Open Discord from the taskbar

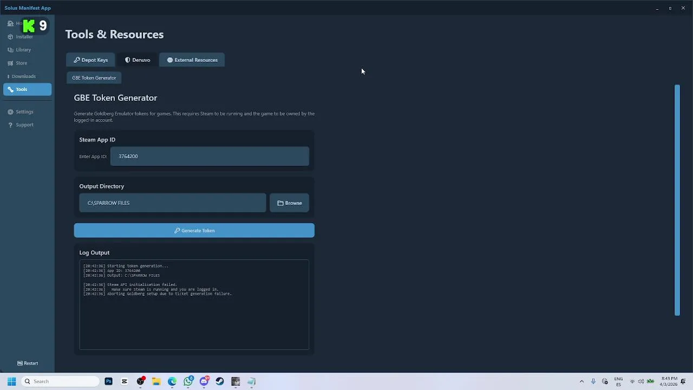[204, 381]
